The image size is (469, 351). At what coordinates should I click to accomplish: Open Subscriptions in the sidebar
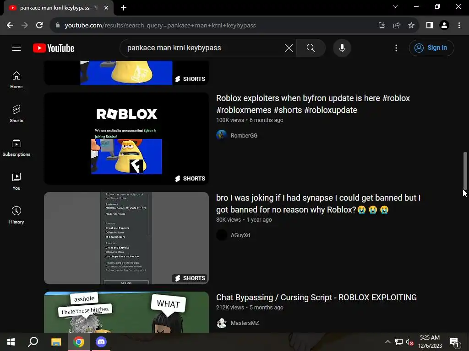(x=16, y=148)
